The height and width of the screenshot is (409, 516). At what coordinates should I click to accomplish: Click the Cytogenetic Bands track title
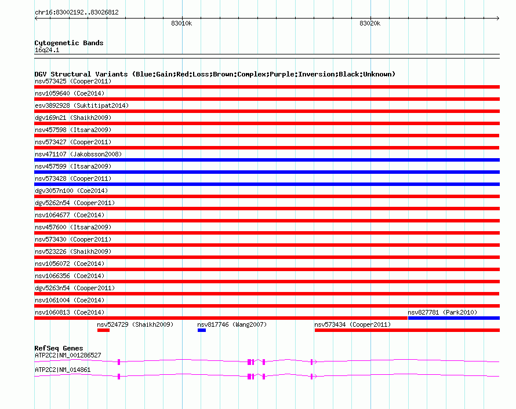pyautogui.click(x=69, y=43)
